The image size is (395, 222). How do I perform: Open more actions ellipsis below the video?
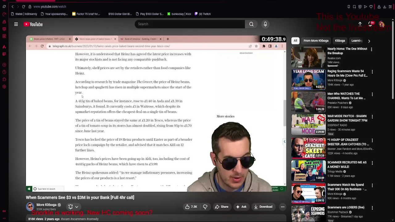click(x=282, y=207)
